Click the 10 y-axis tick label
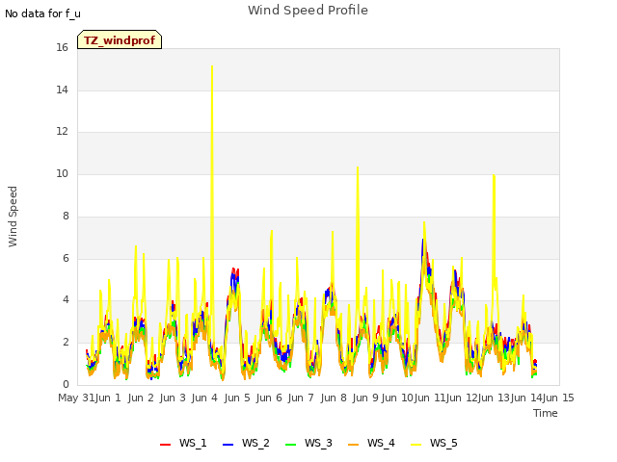The height and width of the screenshot is (462, 617). click(x=62, y=174)
